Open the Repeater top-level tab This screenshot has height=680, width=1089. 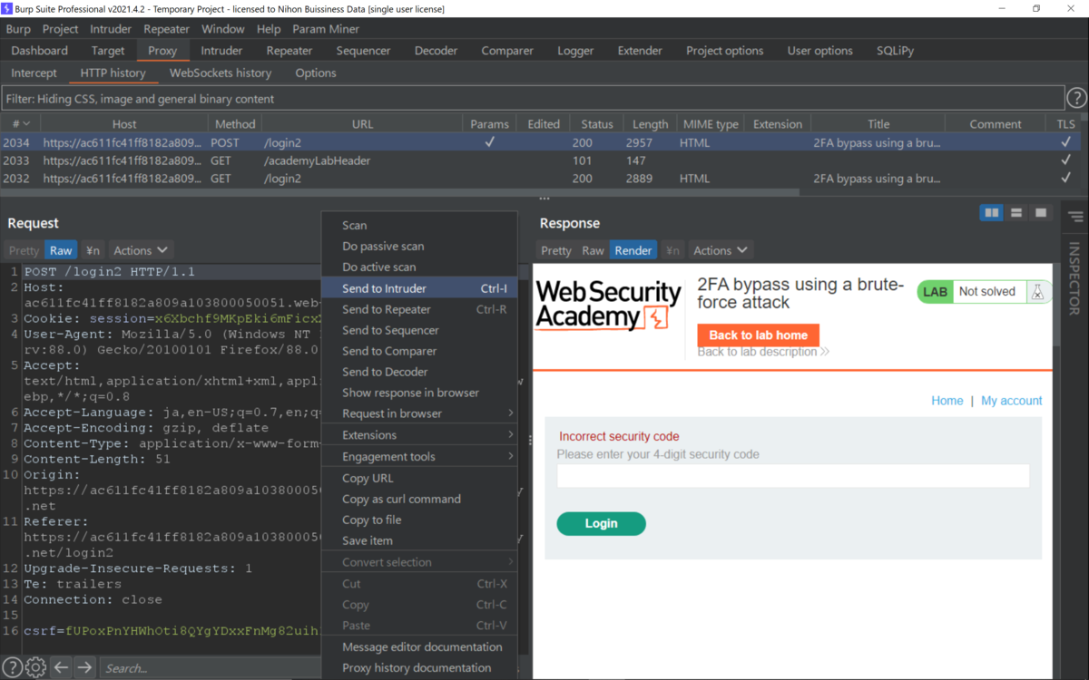(289, 51)
